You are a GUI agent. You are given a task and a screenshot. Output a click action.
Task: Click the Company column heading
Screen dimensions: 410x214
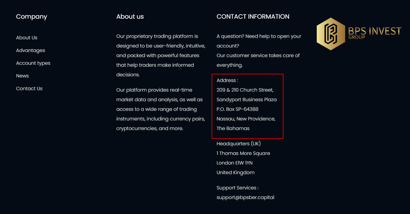(x=32, y=17)
